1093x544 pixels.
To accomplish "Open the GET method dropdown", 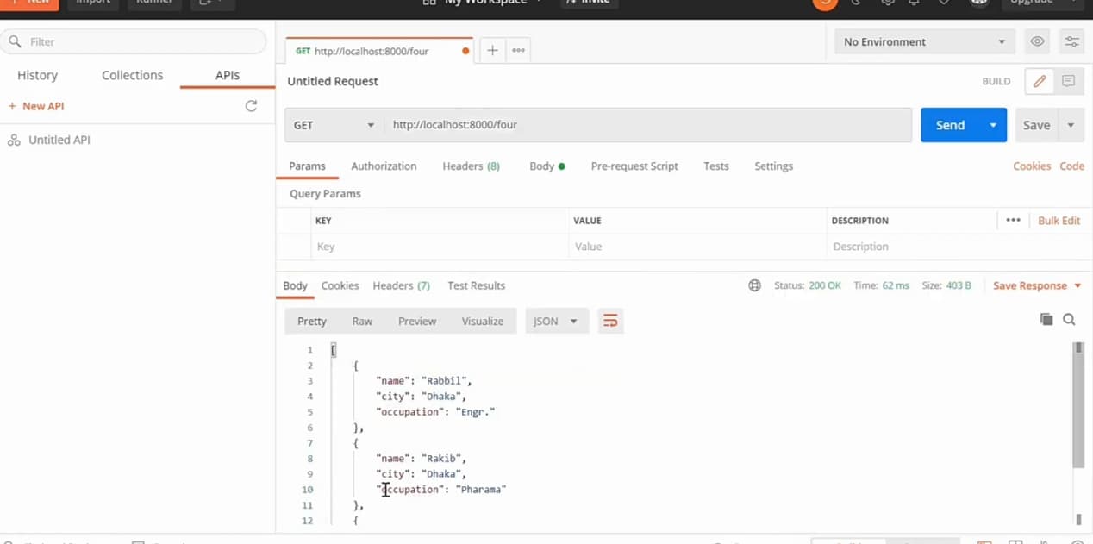I will coord(334,125).
